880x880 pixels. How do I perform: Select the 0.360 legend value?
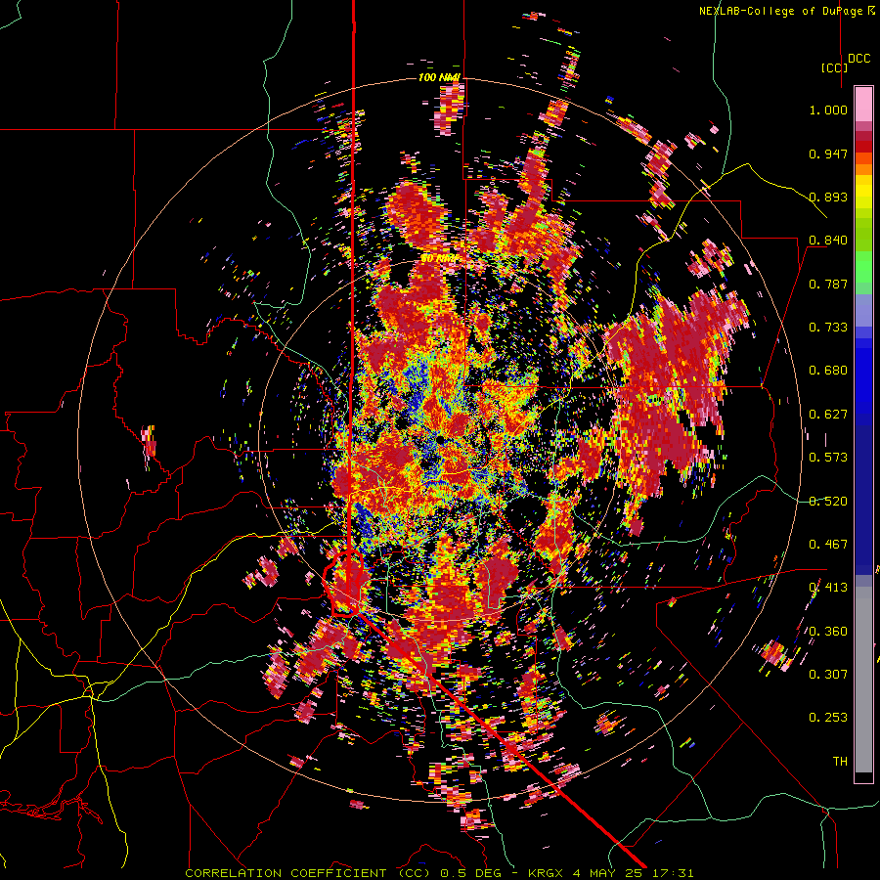coord(828,632)
